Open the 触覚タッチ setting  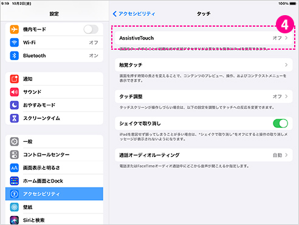(x=204, y=65)
